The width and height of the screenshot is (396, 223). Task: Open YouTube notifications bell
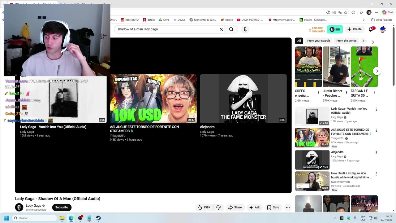[x=371, y=29]
